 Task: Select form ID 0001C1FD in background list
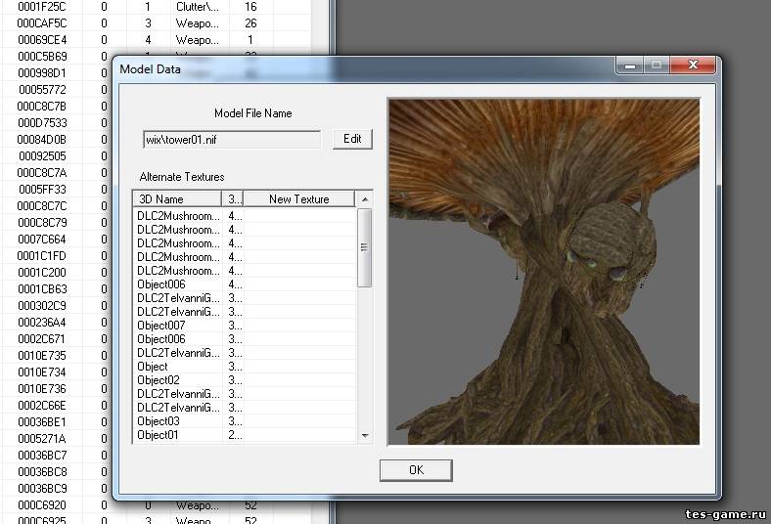pos(41,256)
